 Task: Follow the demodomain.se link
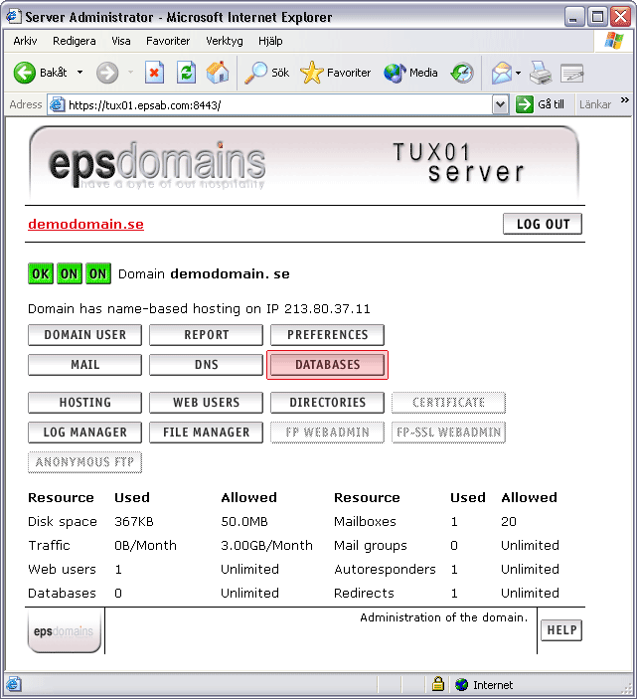(85, 224)
